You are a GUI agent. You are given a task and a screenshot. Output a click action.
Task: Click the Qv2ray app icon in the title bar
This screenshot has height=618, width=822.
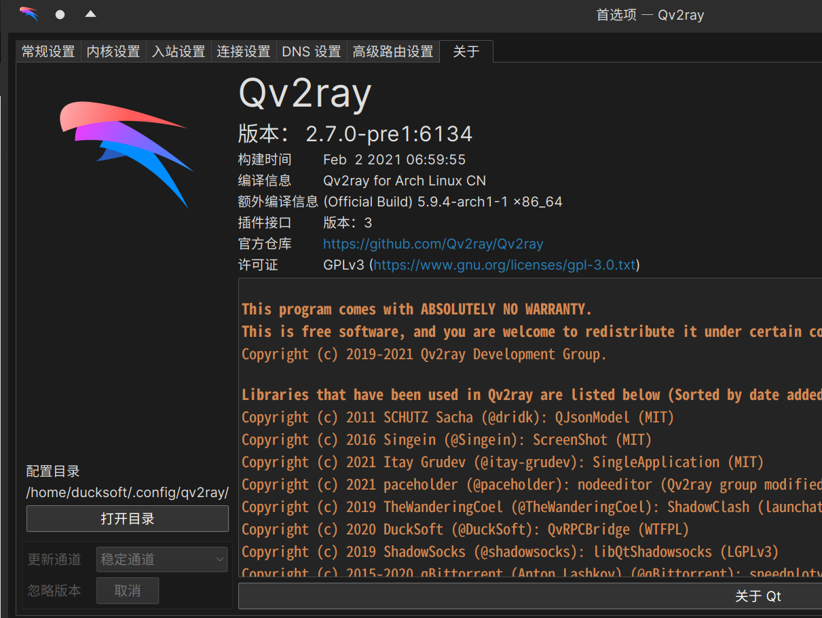(x=28, y=14)
